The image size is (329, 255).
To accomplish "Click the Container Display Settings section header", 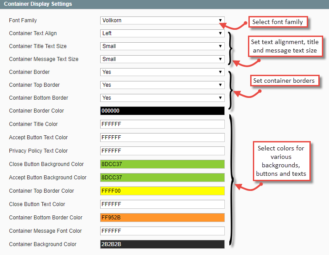I will 165,4.
